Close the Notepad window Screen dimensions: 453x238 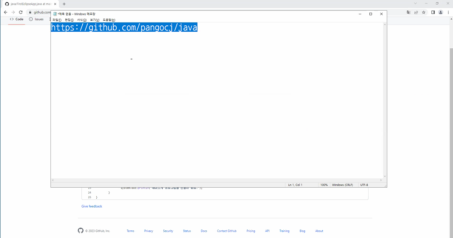pos(381,14)
